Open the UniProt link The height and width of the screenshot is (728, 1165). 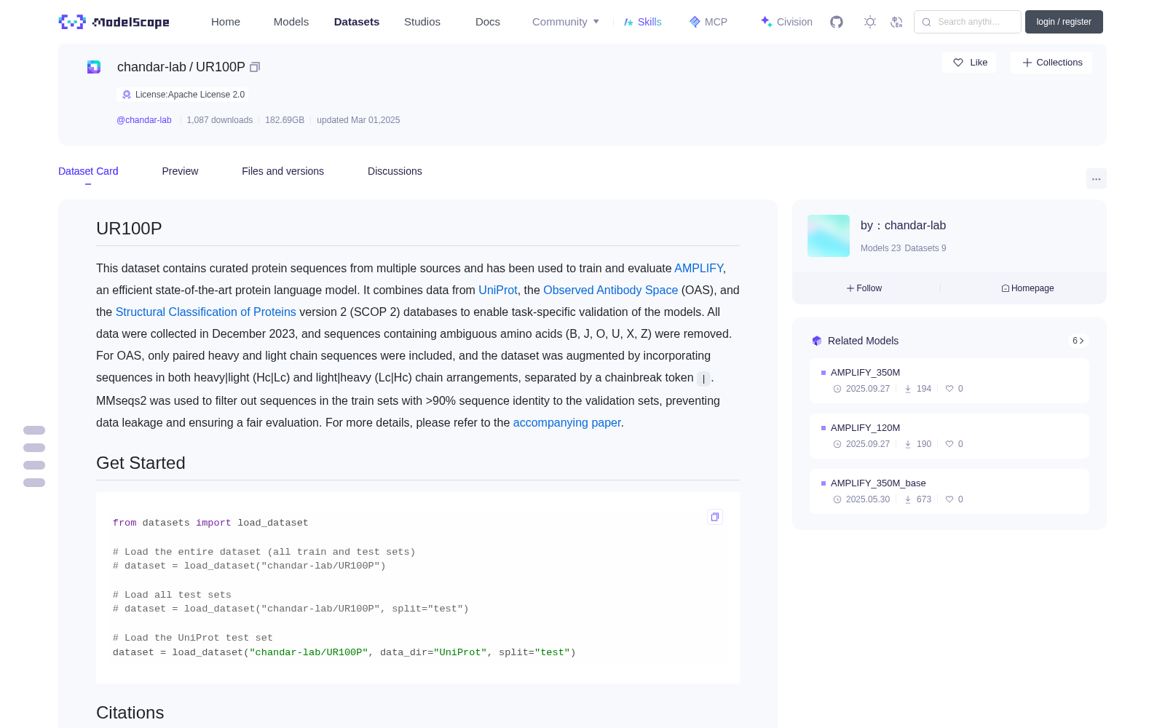pos(497,290)
